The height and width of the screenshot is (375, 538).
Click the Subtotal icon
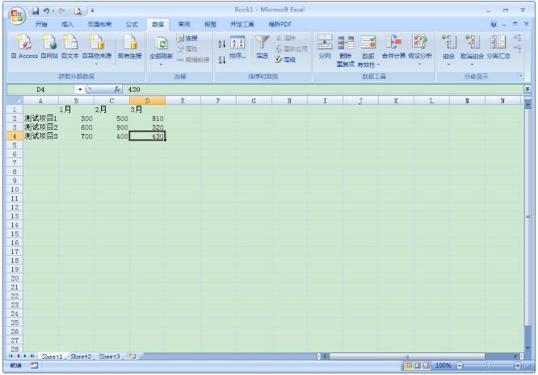tap(498, 42)
